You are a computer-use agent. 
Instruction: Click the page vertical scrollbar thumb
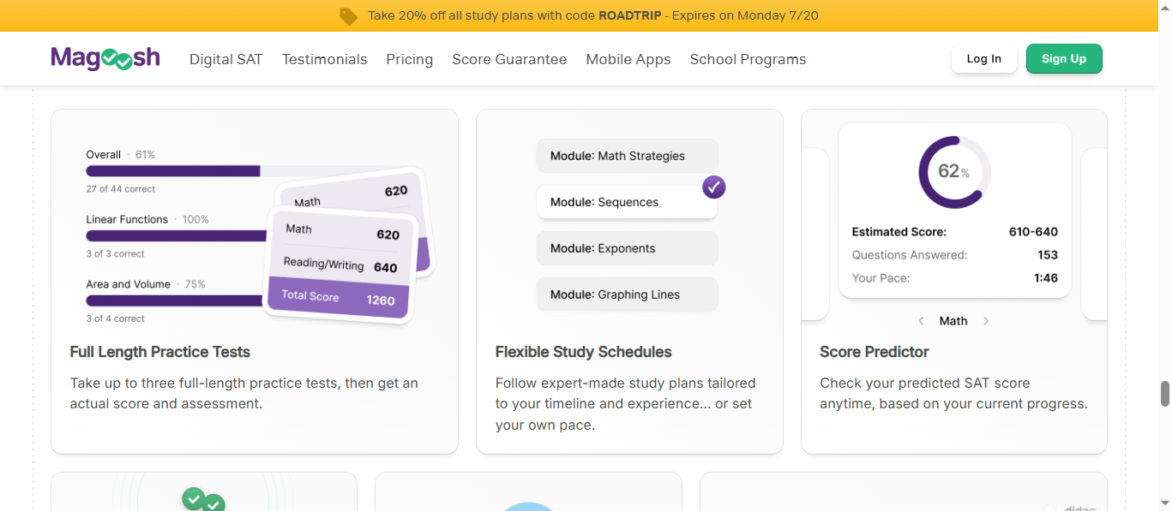[x=1165, y=394]
